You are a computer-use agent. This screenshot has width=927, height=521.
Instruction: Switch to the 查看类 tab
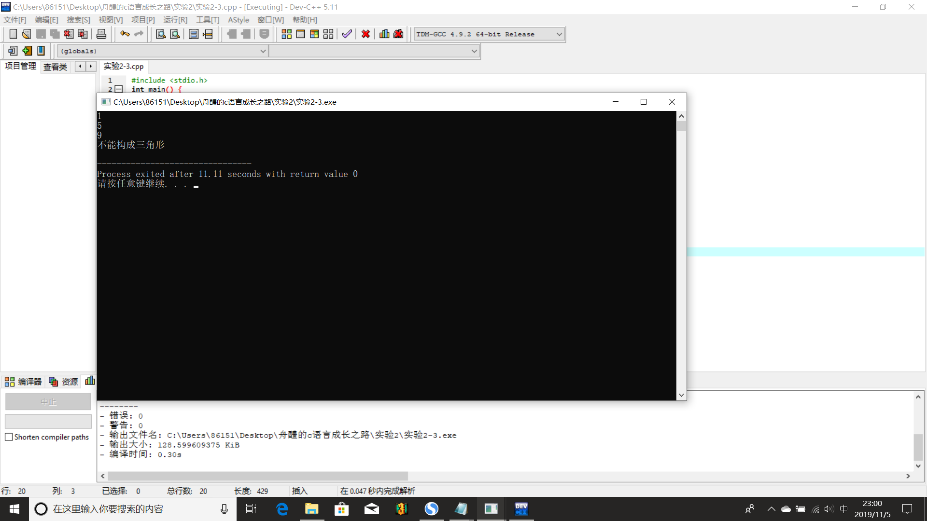tap(55, 67)
